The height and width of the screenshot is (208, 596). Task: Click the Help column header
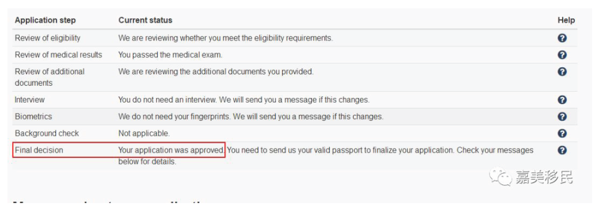point(566,20)
